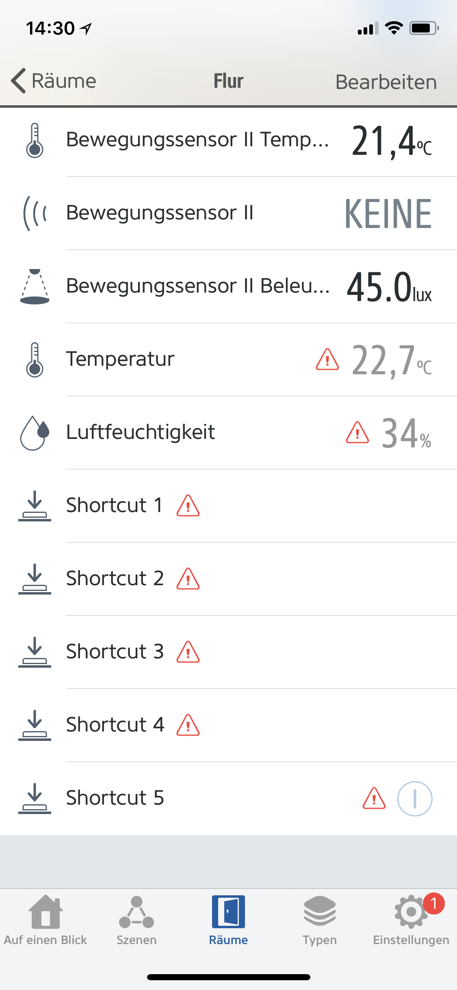
Task: Tap the warning triangle beside Shortcut 2
Action: pyautogui.click(x=188, y=579)
